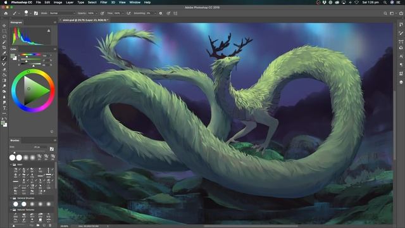Viewport: 405px width, 228px height.
Task: Toggle airbrush build-up effects button
Action: coord(128,13)
